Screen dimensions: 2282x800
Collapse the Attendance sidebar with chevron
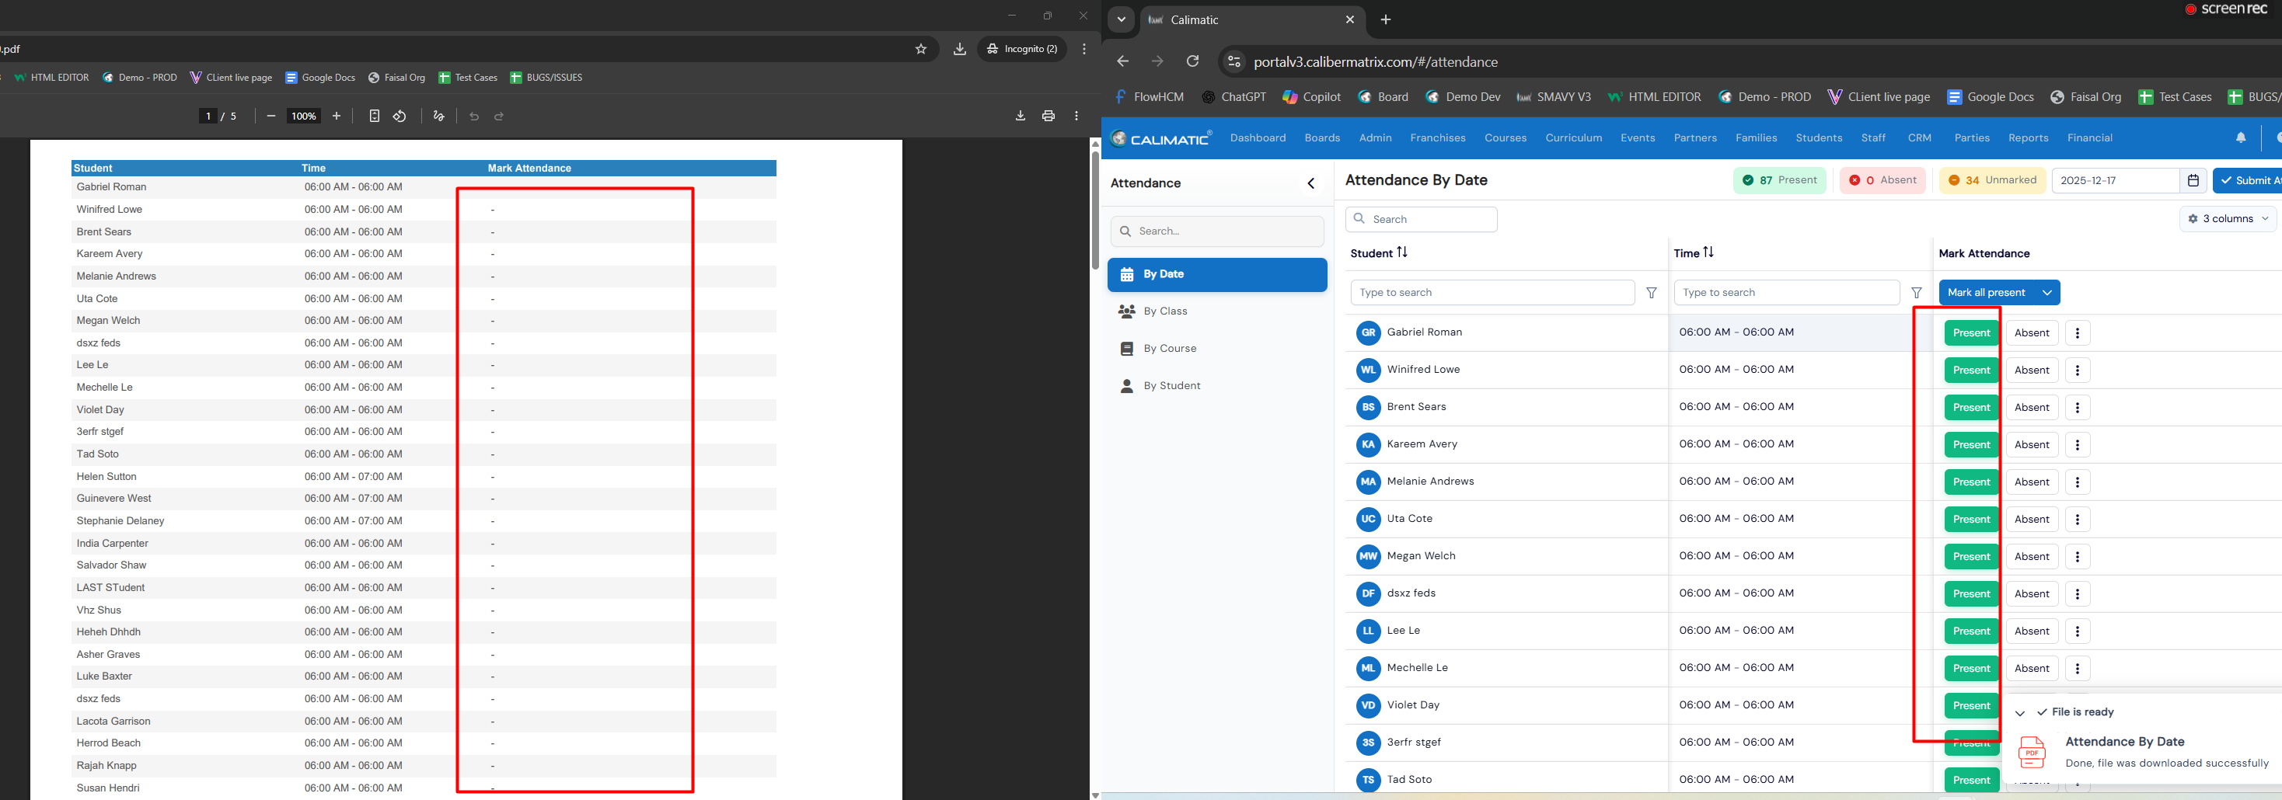click(x=1311, y=183)
